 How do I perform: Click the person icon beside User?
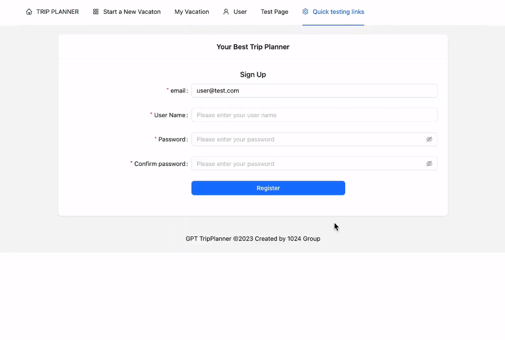[226, 12]
